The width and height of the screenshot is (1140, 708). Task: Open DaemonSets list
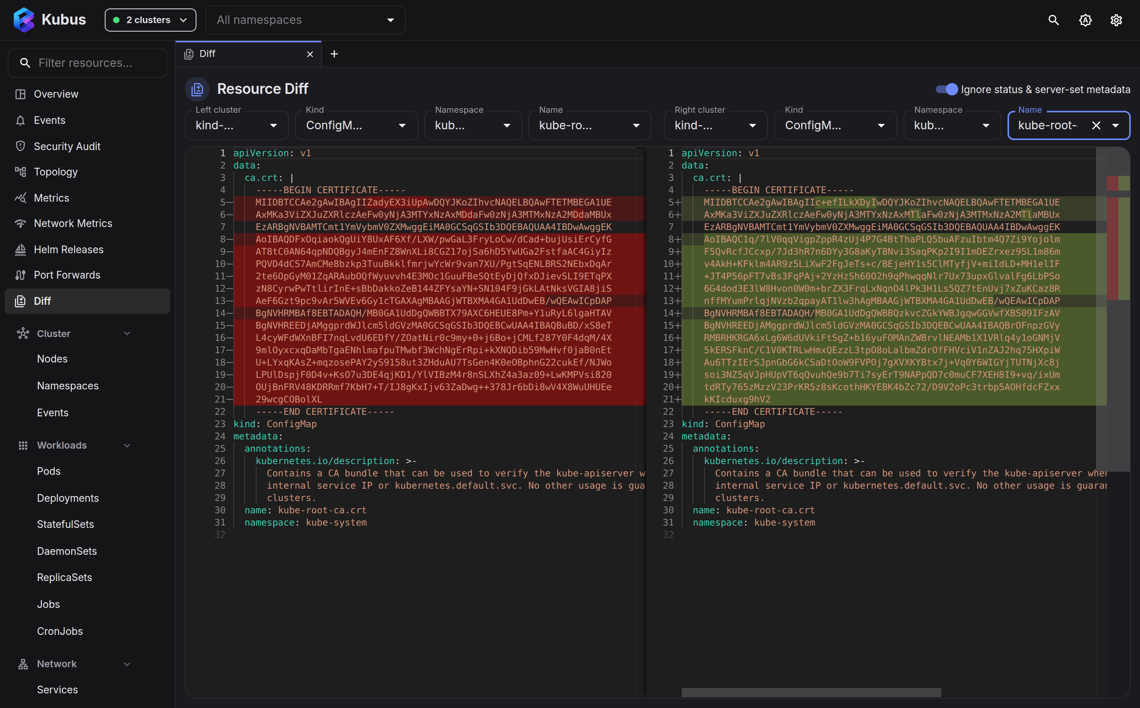pos(67,551)
